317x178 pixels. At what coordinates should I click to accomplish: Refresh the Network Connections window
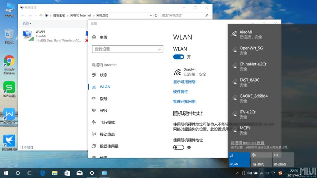coord(156,15)
